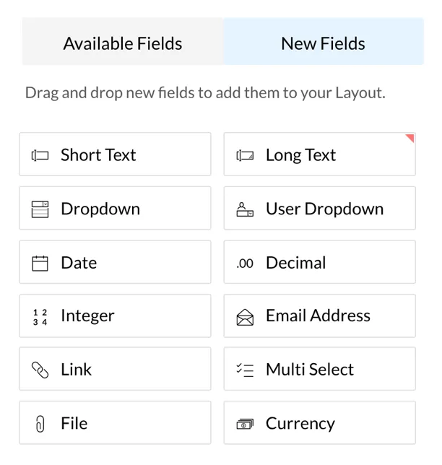Click the File paperclip icon

[40, 424]
